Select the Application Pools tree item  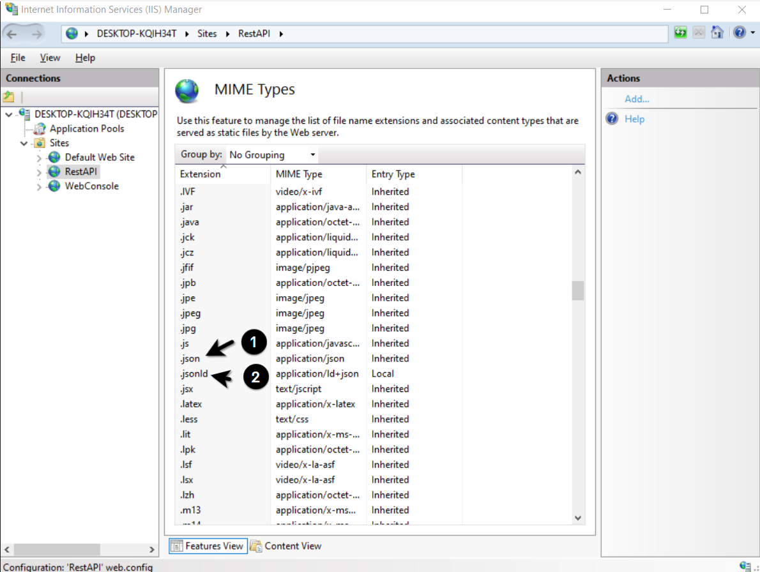pos(87,129)
